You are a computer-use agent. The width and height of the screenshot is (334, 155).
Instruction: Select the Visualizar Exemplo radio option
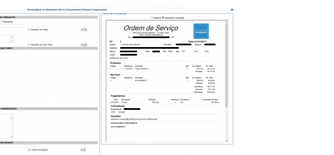163,18
